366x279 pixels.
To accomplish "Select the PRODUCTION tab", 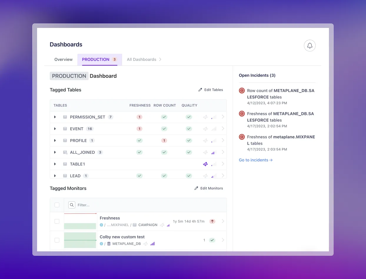I will (x=96, y=59).
